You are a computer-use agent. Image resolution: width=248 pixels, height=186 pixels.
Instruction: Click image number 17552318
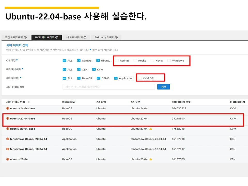pos(178,129)
